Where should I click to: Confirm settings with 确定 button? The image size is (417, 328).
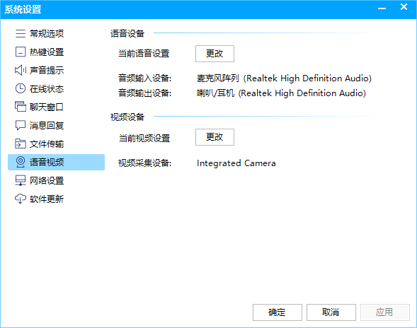point(278,312)
